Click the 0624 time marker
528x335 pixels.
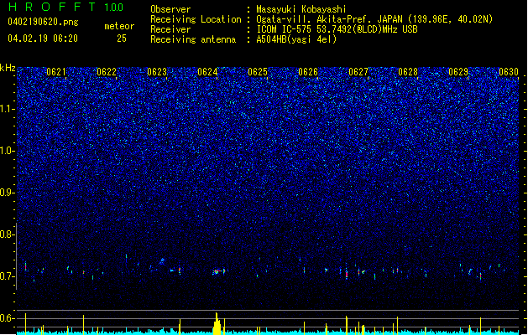[207, 72]
